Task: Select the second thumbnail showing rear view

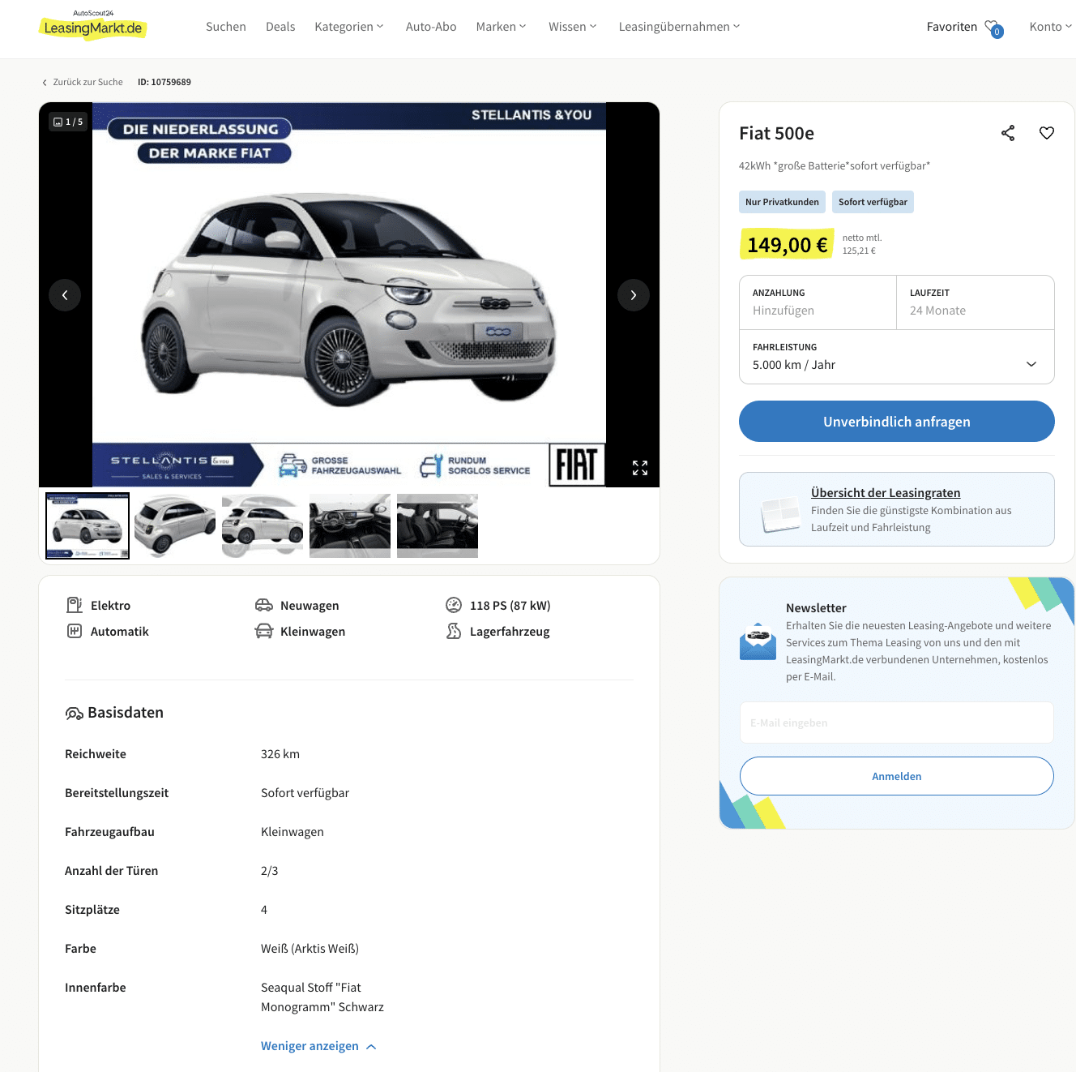Action: coord(175,525)
